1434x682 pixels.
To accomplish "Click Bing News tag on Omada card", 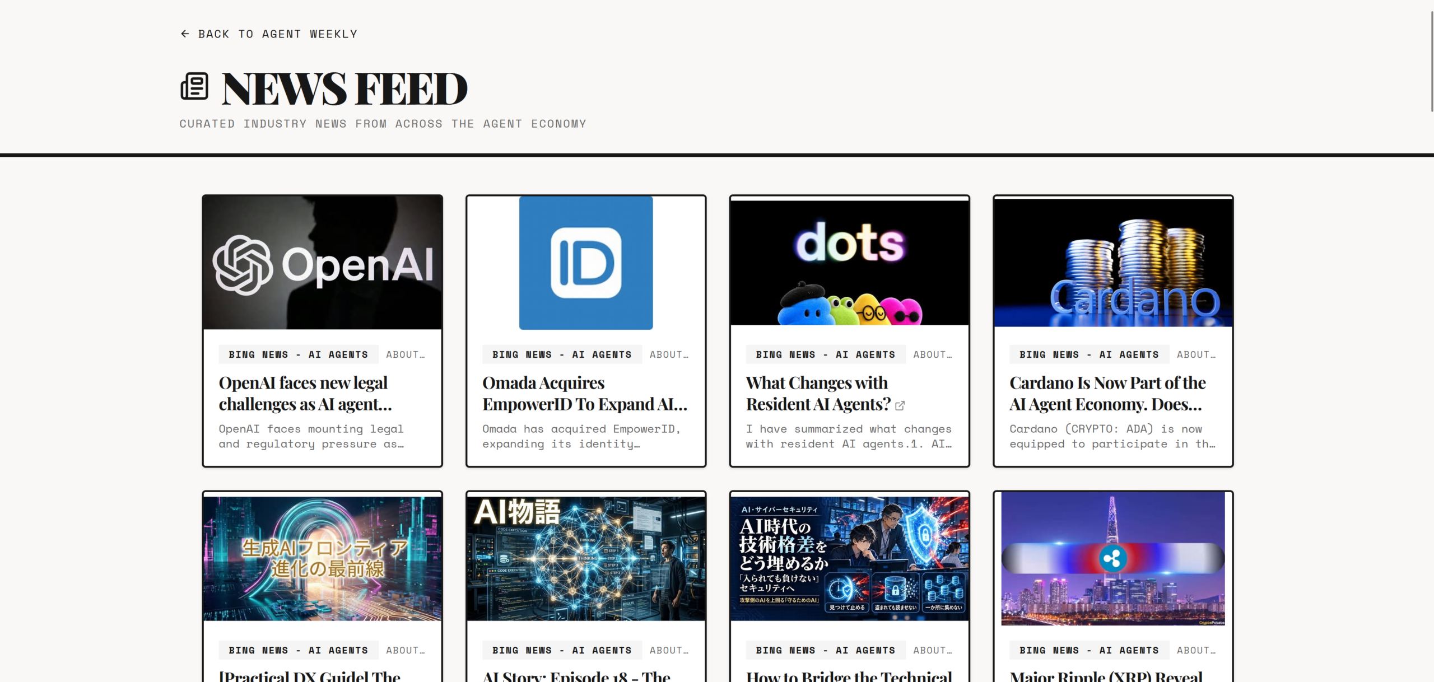I will tap(562, 354).
